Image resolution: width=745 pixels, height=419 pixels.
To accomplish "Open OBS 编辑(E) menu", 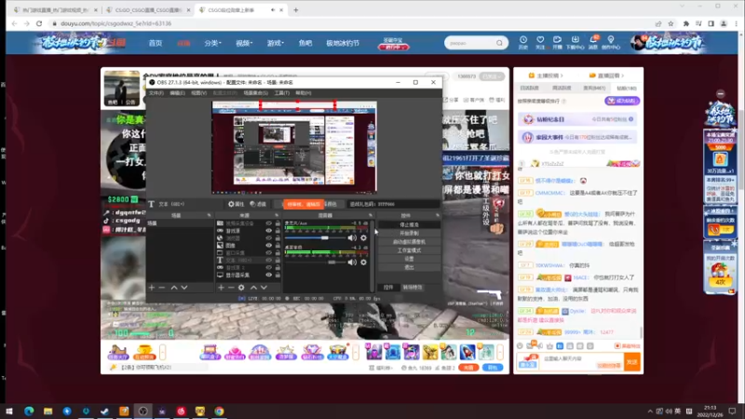I will tap(177, 93).
